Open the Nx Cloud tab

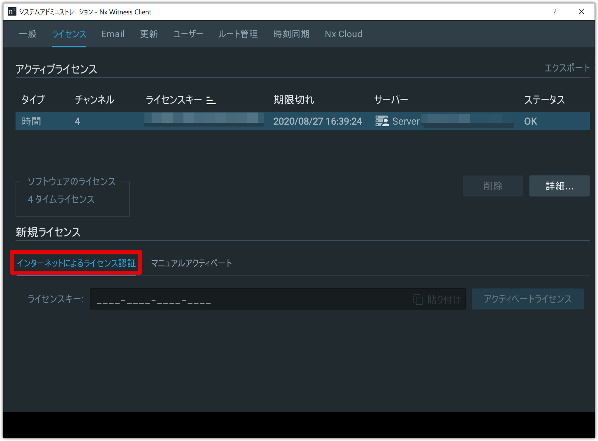pyautogui.click(x=344, y=34)
